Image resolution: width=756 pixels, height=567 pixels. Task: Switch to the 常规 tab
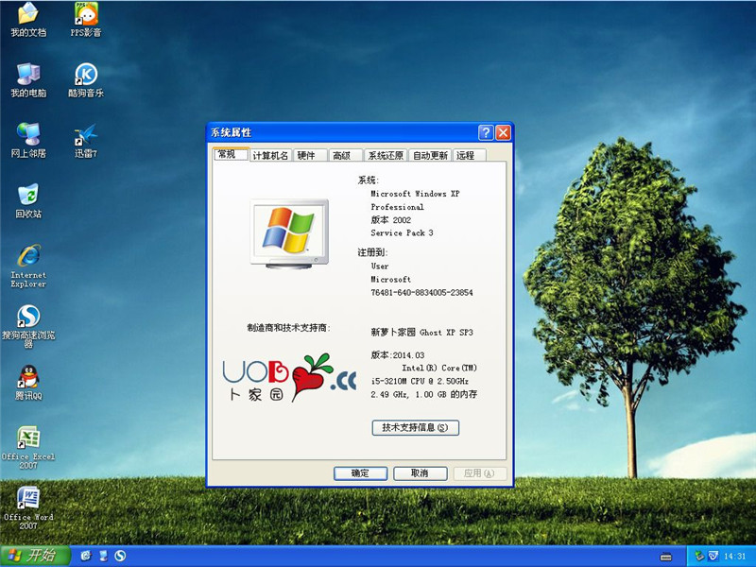(231, 154)
